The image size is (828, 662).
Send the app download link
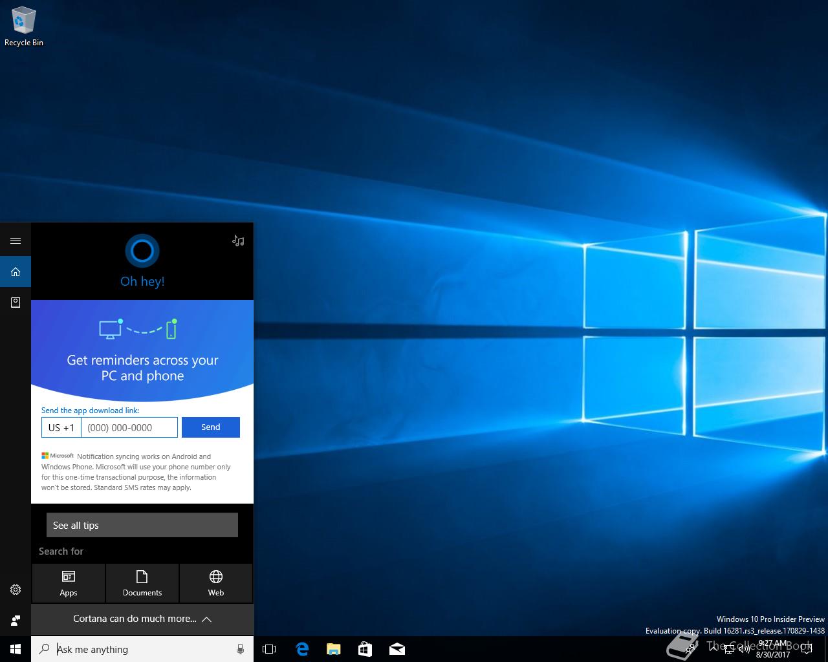[211, 427]
